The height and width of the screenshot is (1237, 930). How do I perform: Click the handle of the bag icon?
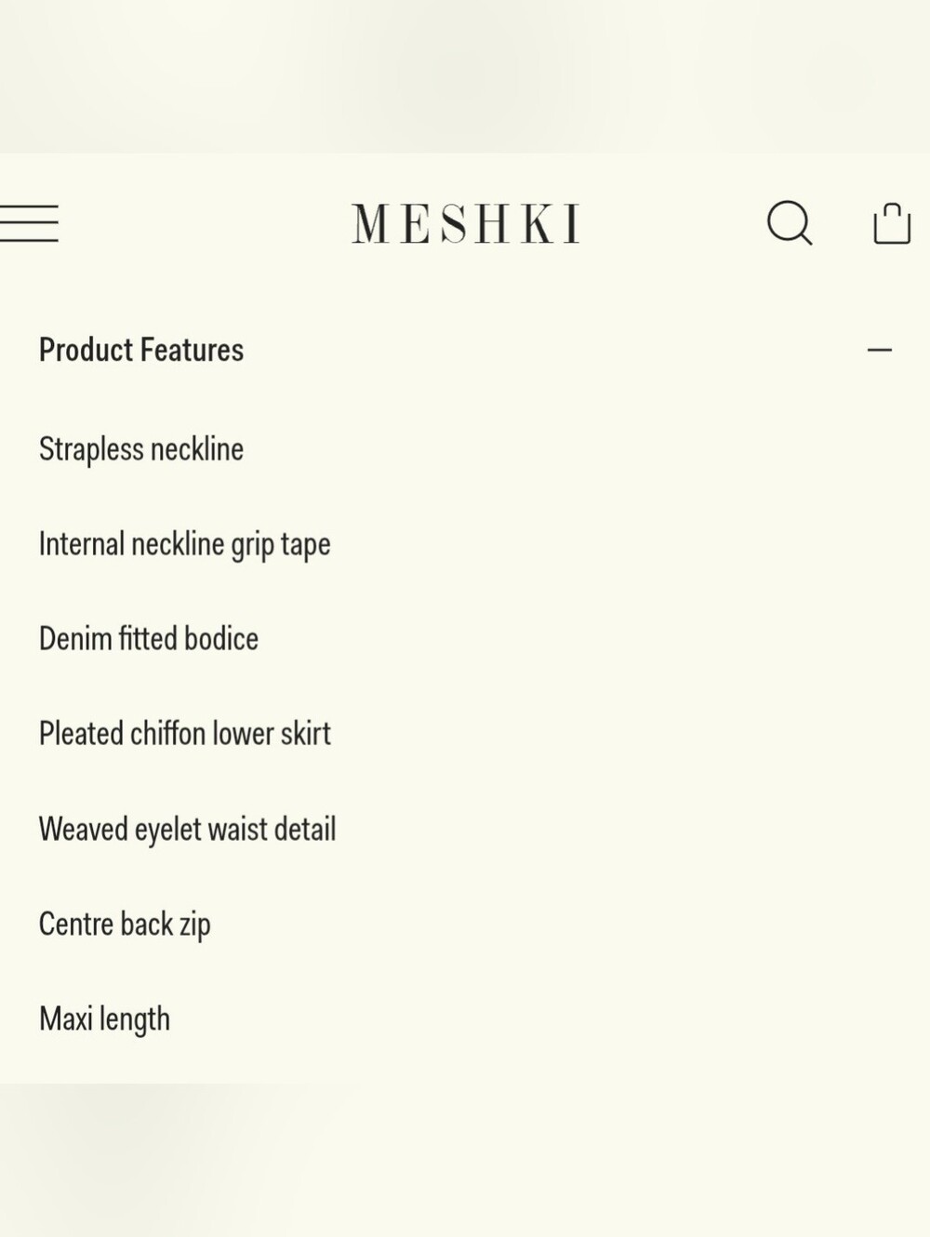pyautogui.click(x=892, y=210)
